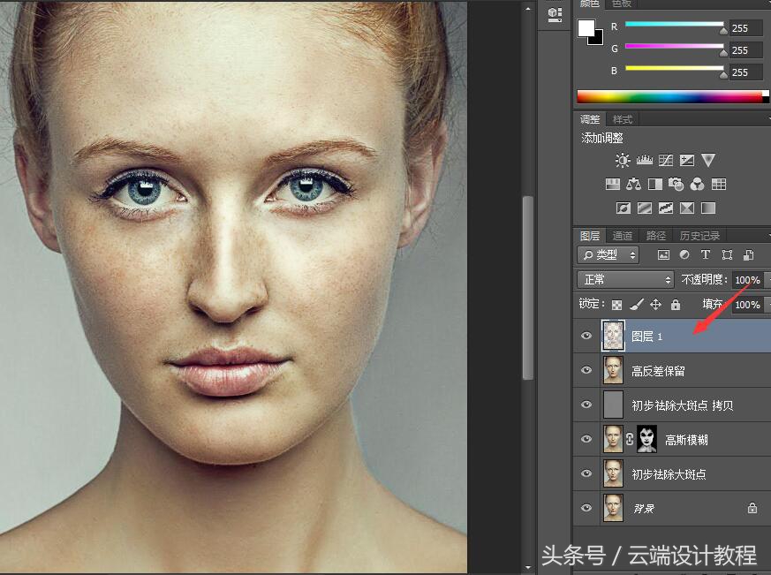771x575 pixels.
Task: Switch to the 样式 tab
Action: (x=623, y=119)
